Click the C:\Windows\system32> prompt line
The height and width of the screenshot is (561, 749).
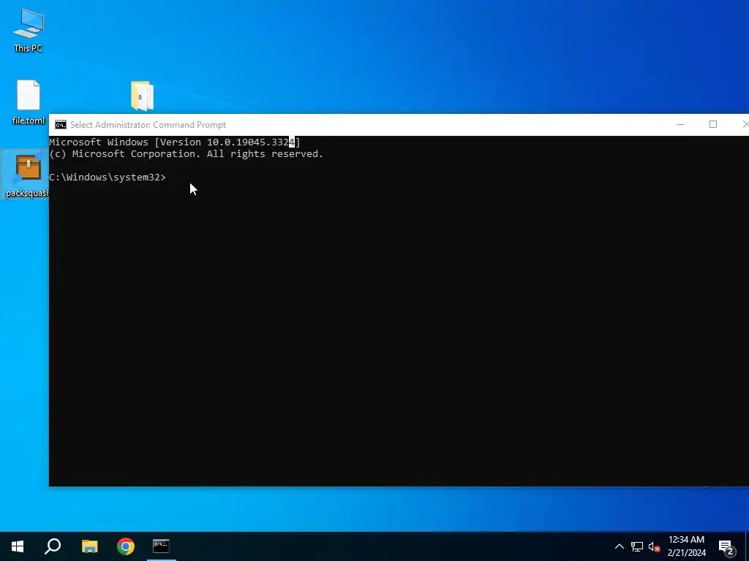(x=108, y=177)
